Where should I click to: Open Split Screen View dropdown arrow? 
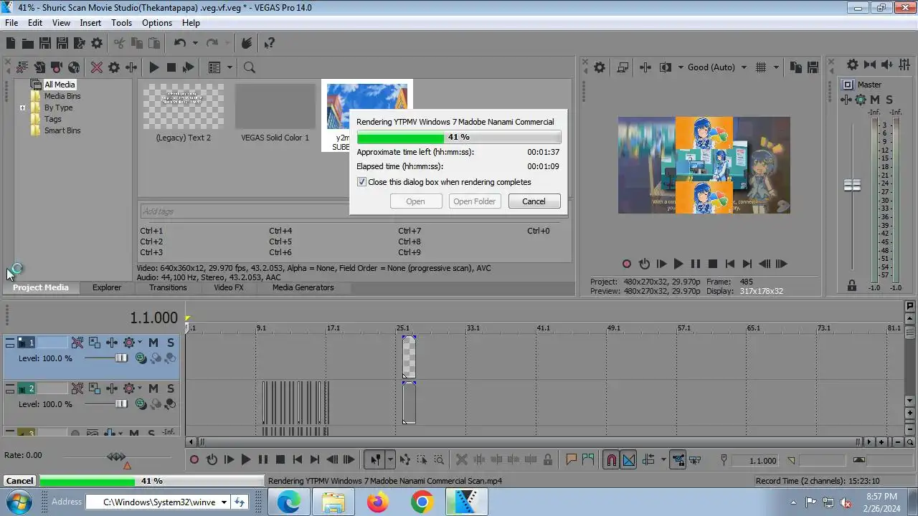click(x=680, y=67)
